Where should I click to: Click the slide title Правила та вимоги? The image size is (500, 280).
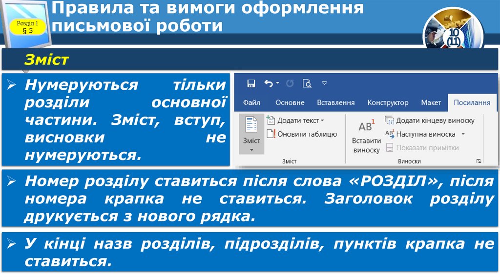(207, 16)
